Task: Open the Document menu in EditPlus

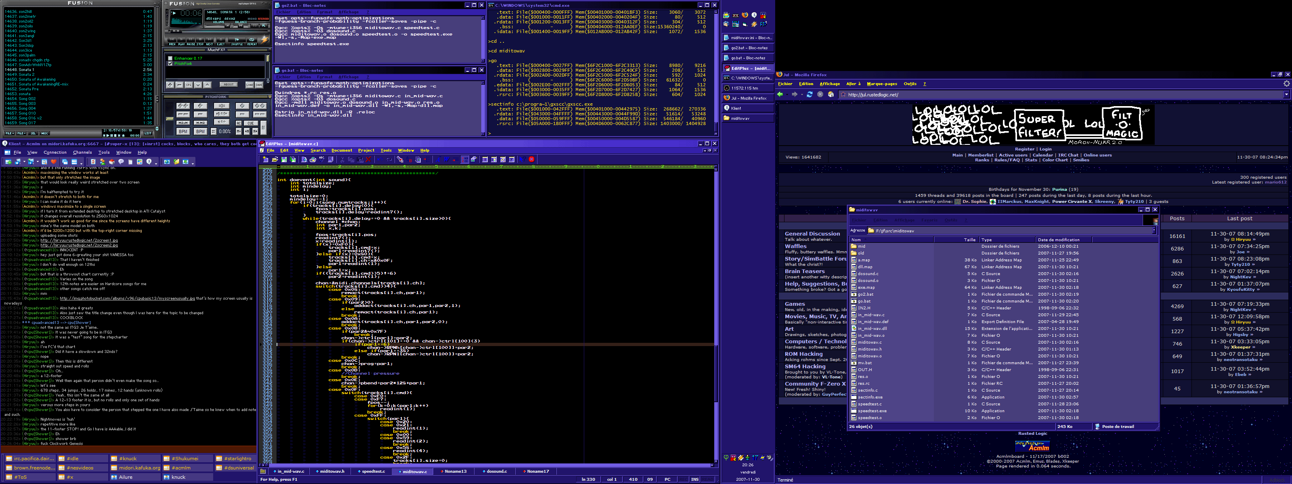Action: (342, 150)
